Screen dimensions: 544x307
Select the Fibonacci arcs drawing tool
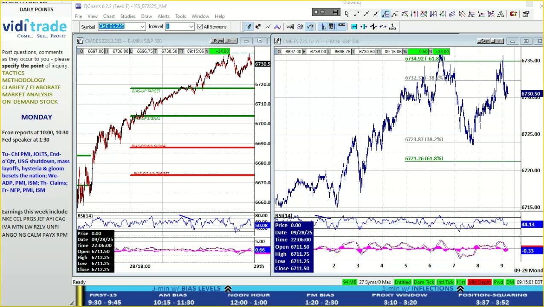click(x=424, y=14)
